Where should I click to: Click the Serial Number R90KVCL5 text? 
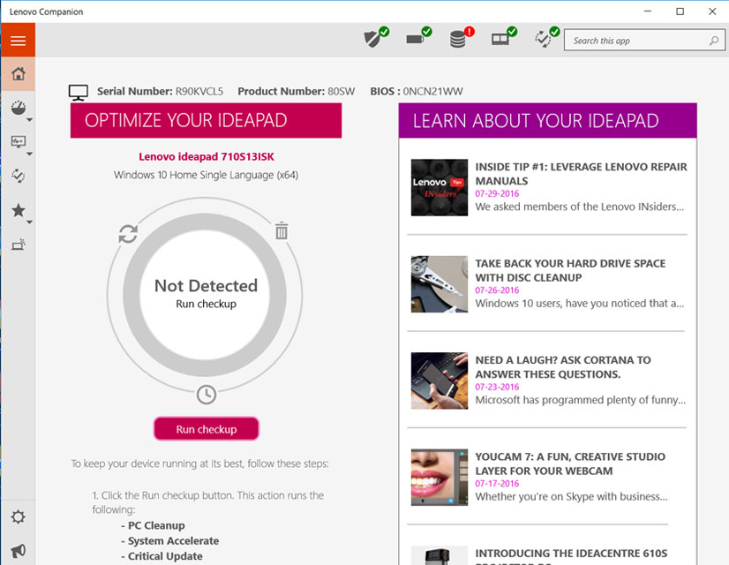[160, 91]
